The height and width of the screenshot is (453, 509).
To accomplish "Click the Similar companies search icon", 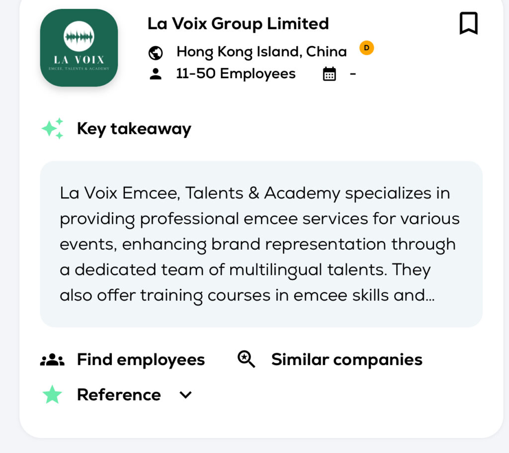I will [x=246, y=359].
